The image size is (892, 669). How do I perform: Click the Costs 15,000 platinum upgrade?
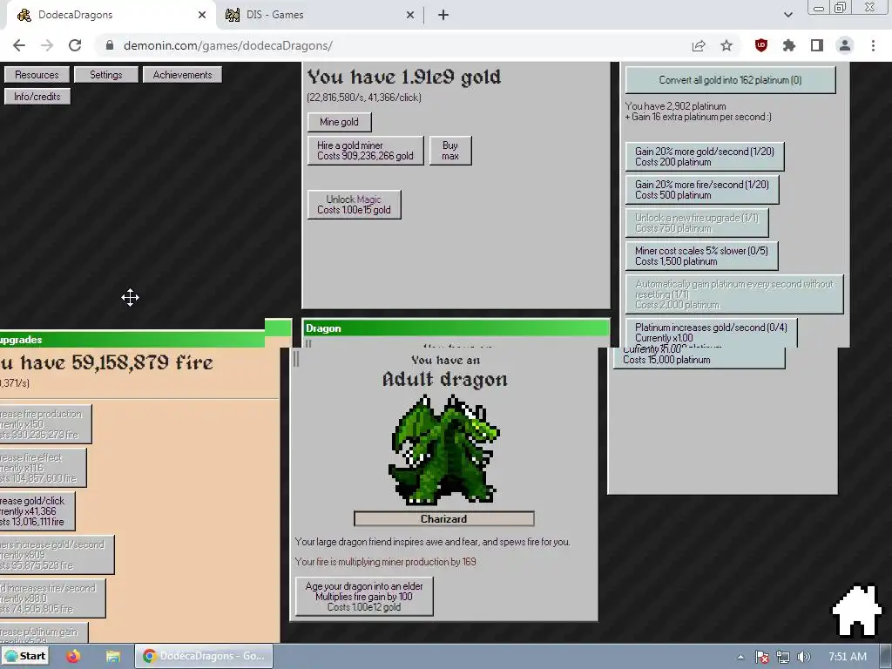tap(699, 358)
